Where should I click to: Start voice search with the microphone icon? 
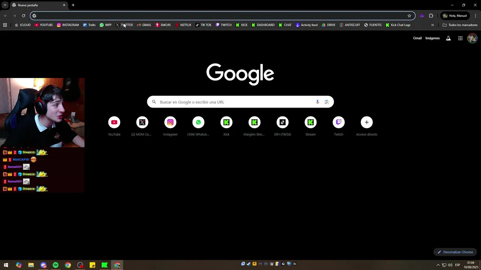pyautogui.click(x=318, y=102)
